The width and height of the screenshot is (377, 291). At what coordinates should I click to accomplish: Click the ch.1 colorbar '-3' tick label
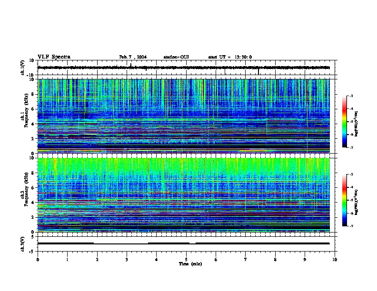[351, 96]
